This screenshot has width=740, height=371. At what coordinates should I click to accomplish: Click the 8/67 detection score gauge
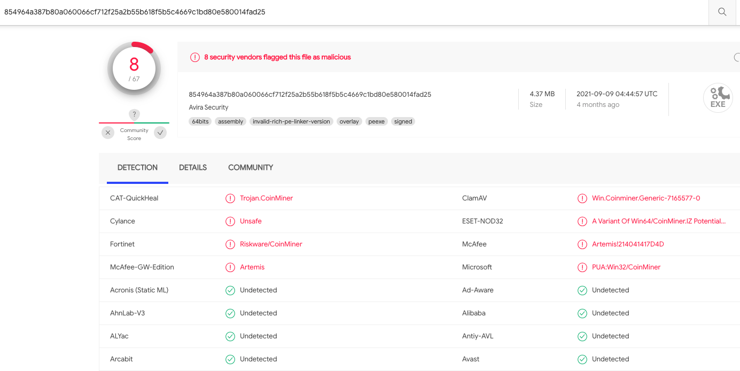[134, 68]
